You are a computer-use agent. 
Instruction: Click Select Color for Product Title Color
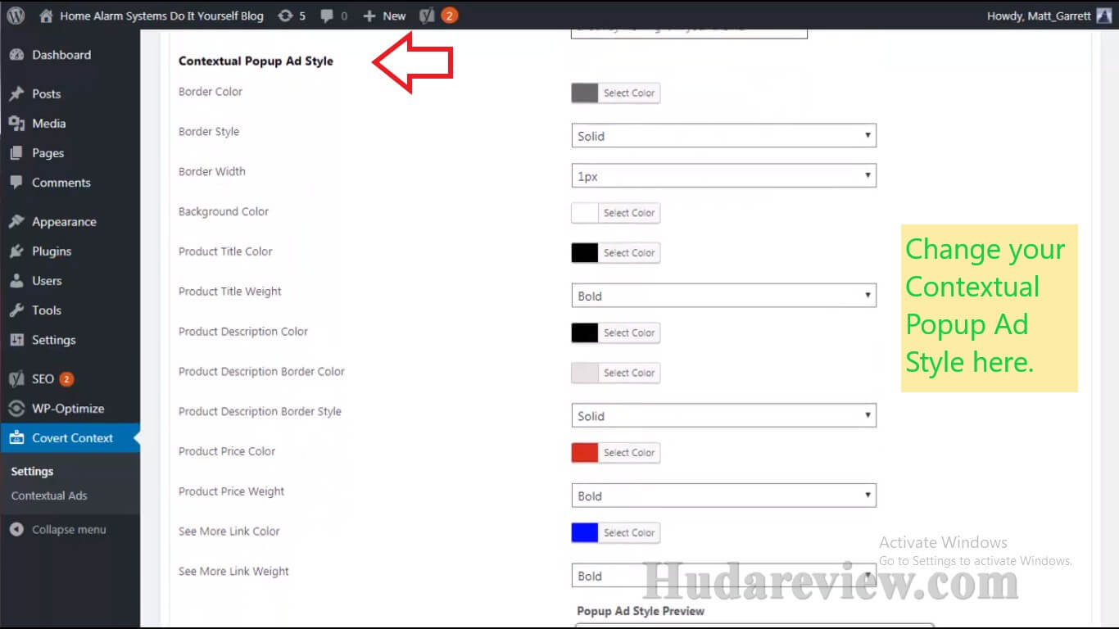point(629,253)
